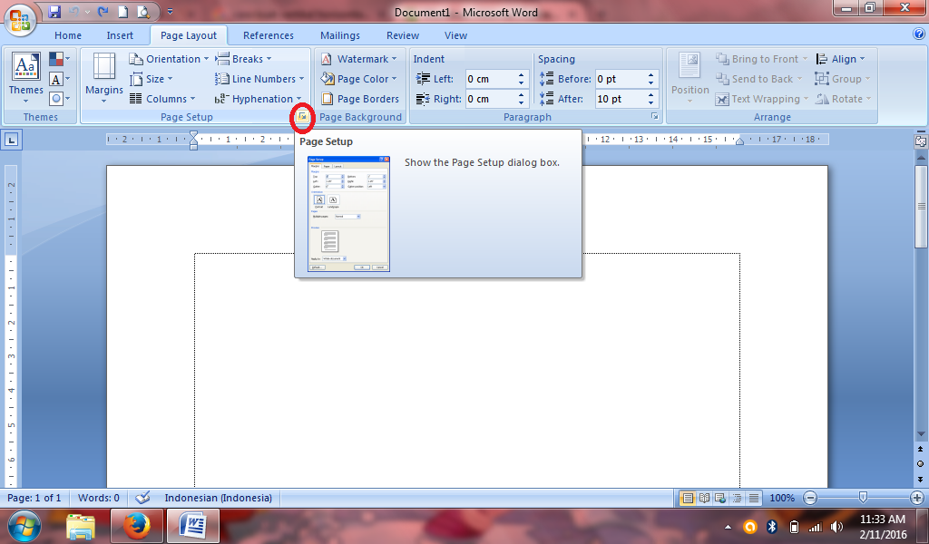Switch to the Mailings tab

tap(340, 35)
